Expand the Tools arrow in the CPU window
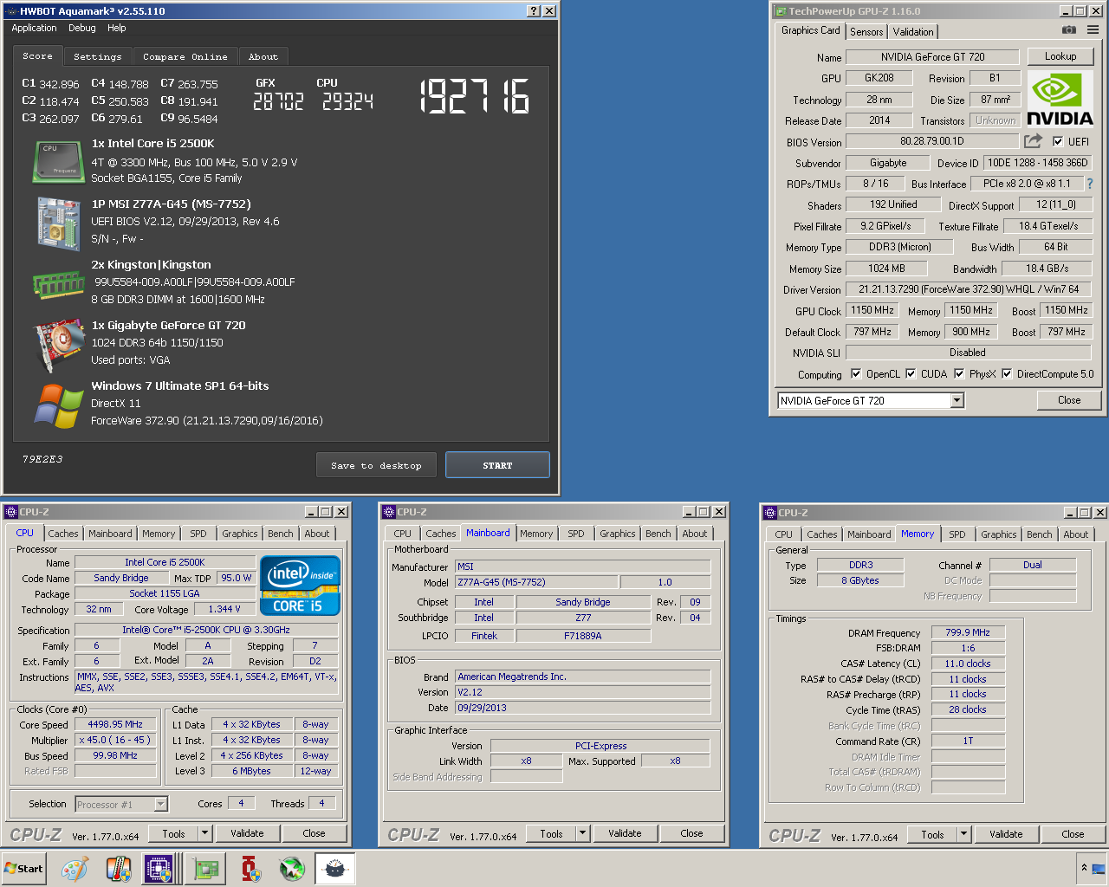The image size is (1109, 887). coord(205,833)
